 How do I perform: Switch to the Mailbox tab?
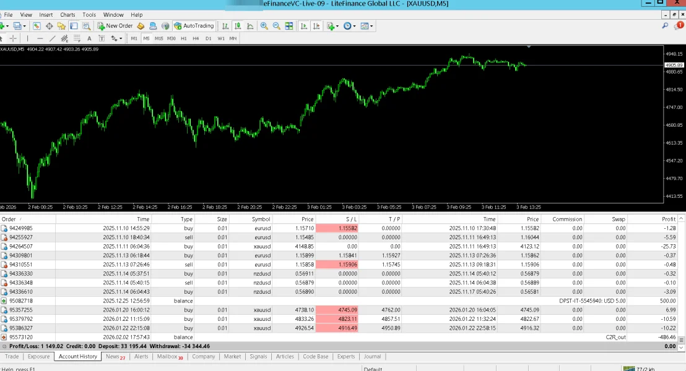click(x=169, y=357)
